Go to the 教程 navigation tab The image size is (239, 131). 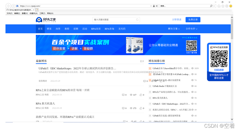pos(67,29)
